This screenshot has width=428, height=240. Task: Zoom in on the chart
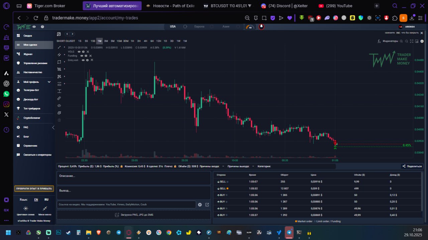tap(402, 41)
